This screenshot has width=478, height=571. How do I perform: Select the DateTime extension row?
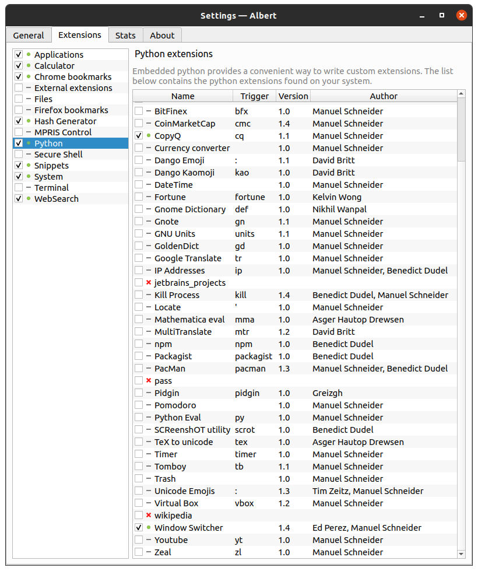point(295,185)
